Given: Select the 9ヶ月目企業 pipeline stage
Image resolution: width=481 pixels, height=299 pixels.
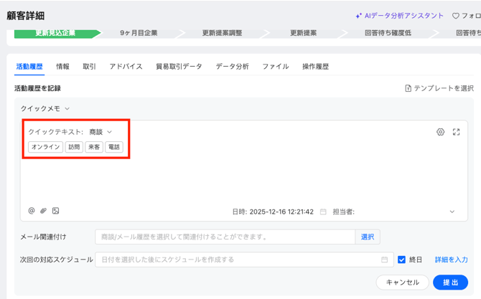Looking at the screenshot, I should tap(139, 33).
